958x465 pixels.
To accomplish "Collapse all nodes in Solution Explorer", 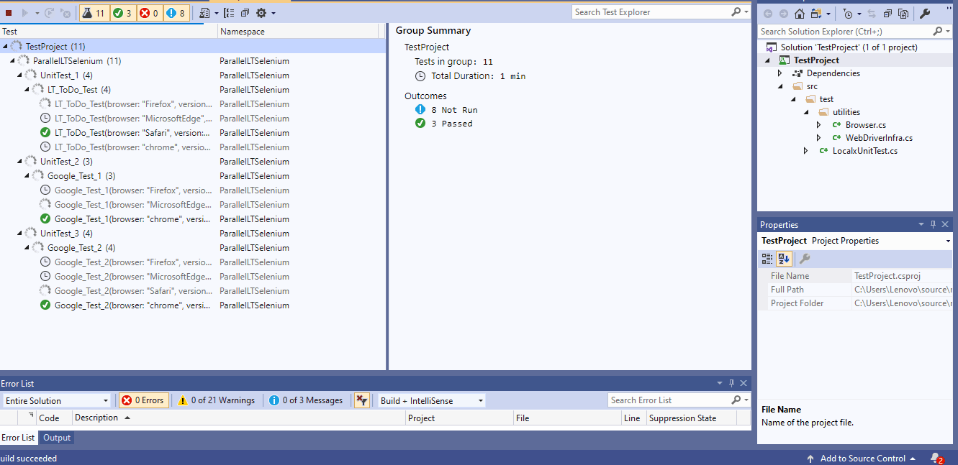I will pyautogui.click(x=889, y=13).
